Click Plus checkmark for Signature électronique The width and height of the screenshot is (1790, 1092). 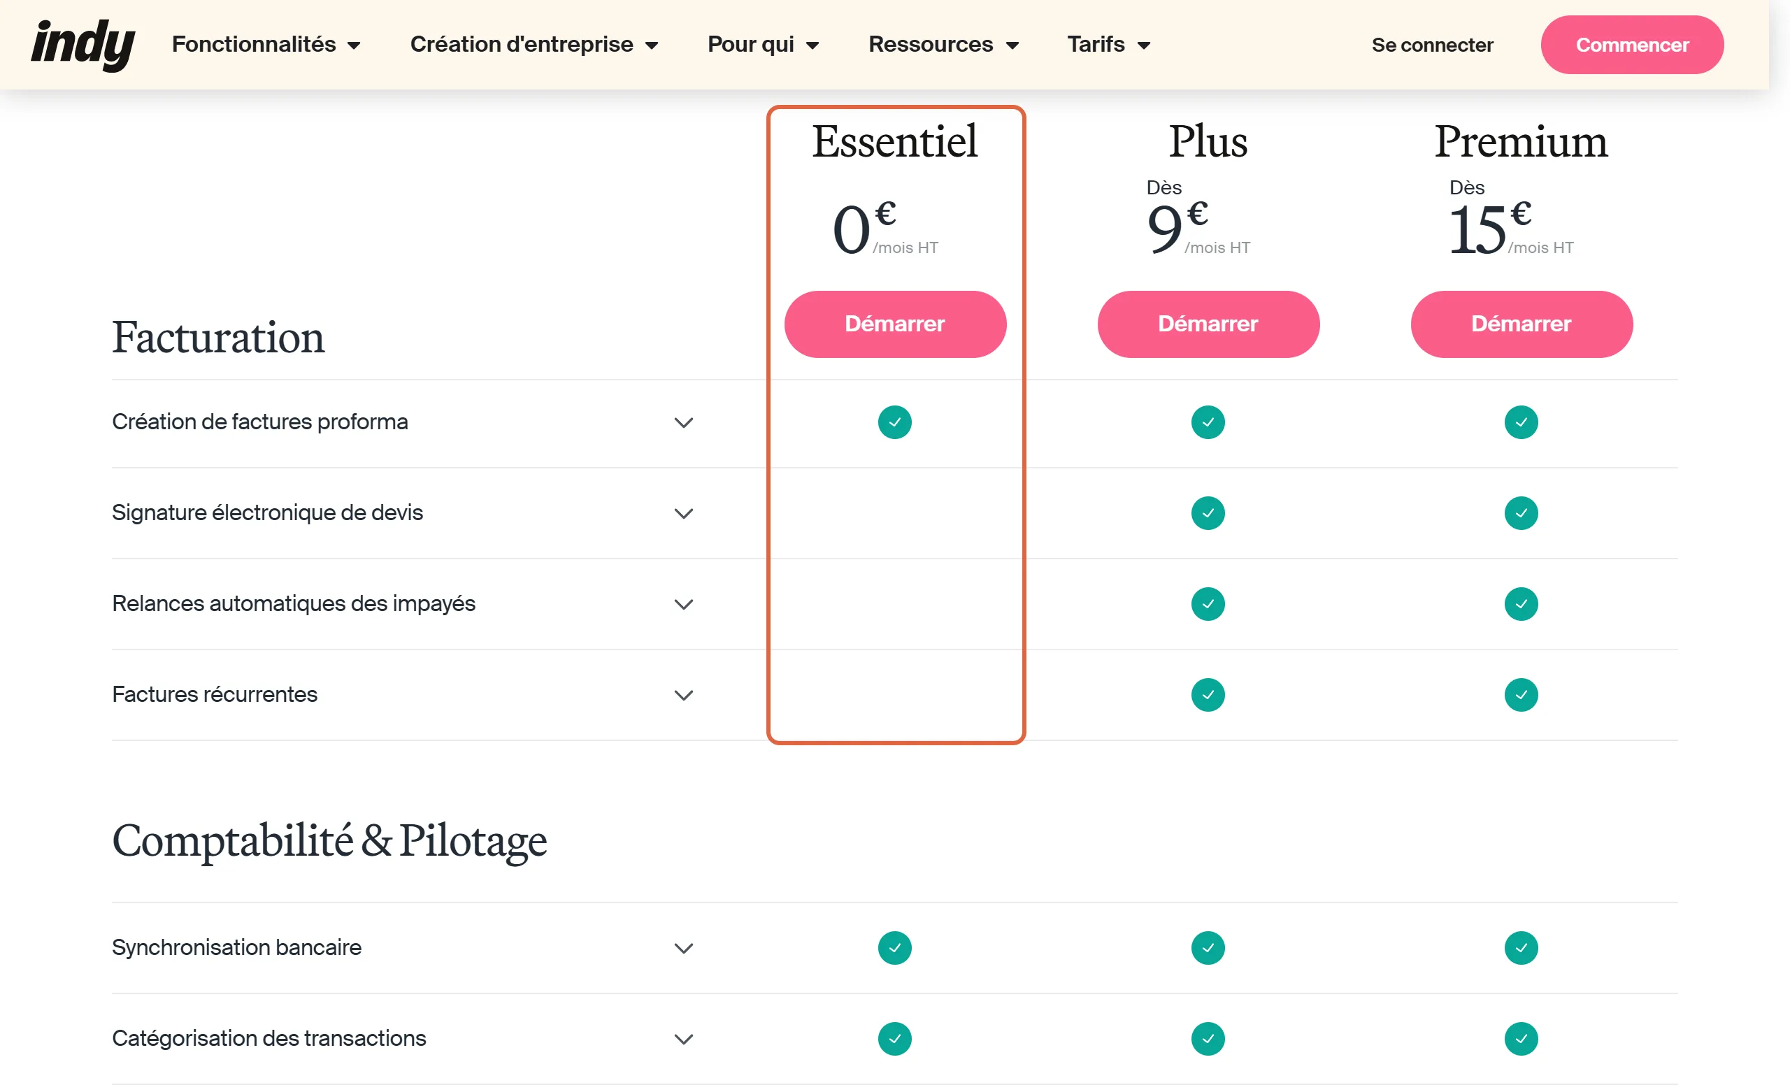(x=1208, y=513)
